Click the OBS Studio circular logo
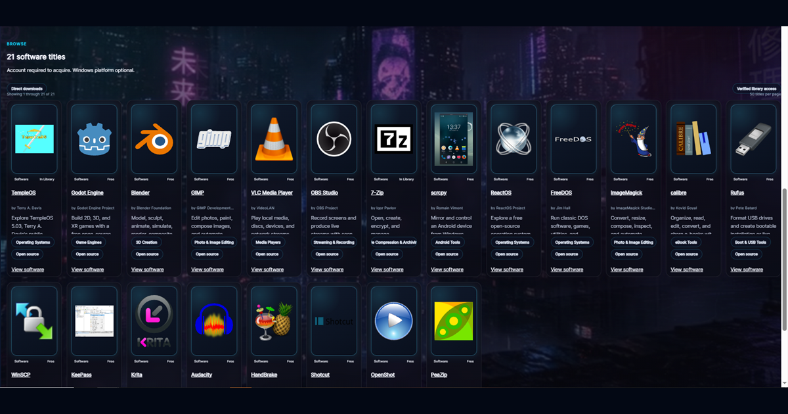Screen dimensions: 788x414 [334, 139]
